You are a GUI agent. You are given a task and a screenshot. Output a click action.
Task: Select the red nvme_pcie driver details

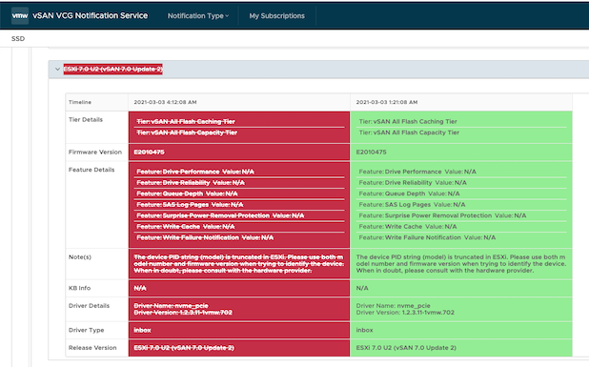183,309
